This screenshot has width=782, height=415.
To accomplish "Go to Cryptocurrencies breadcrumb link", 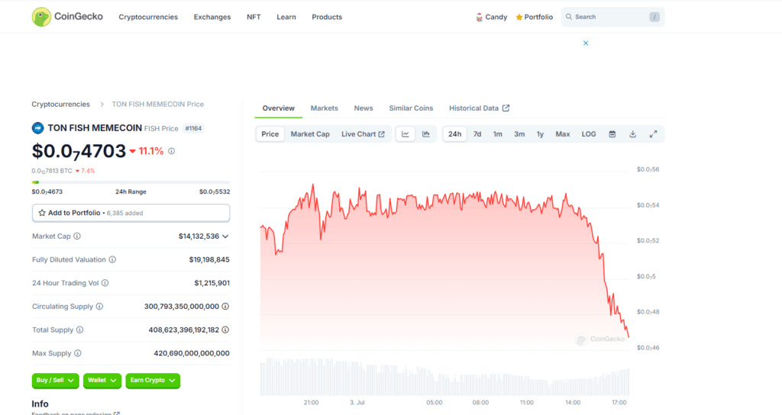I will point(61,104).
